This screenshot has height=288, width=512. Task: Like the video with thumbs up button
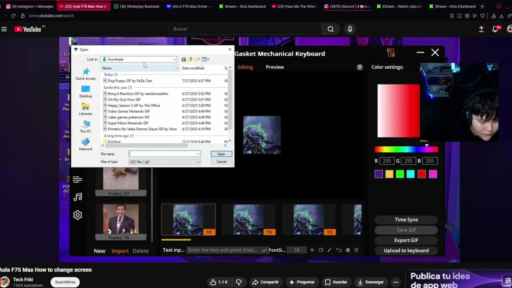pos(219,282)
